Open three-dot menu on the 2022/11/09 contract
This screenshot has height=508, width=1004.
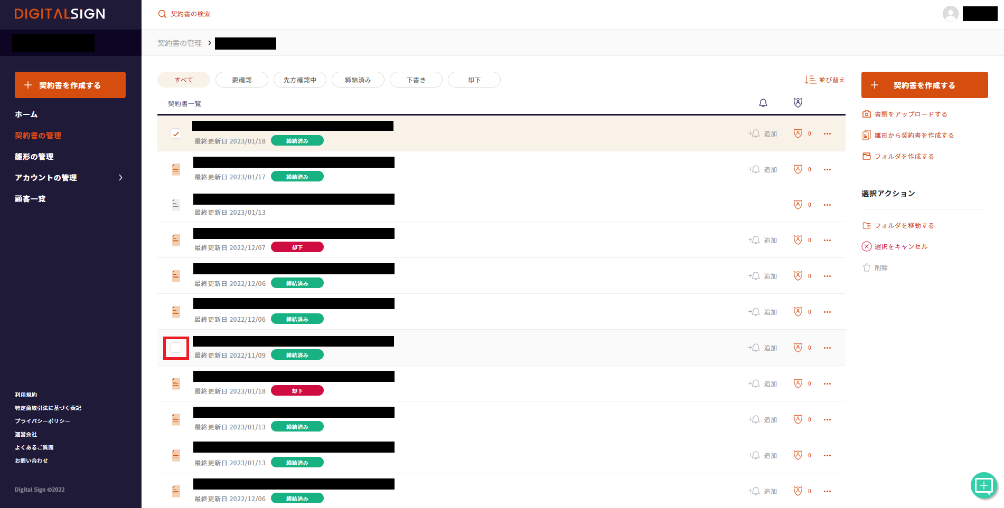point(827,348)
